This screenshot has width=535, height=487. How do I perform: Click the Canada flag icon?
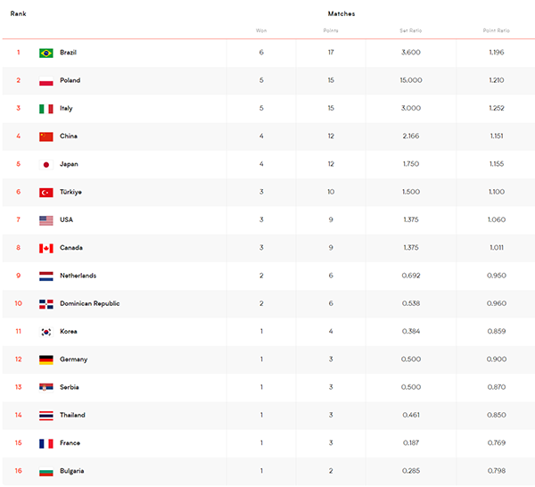point(46,248)
